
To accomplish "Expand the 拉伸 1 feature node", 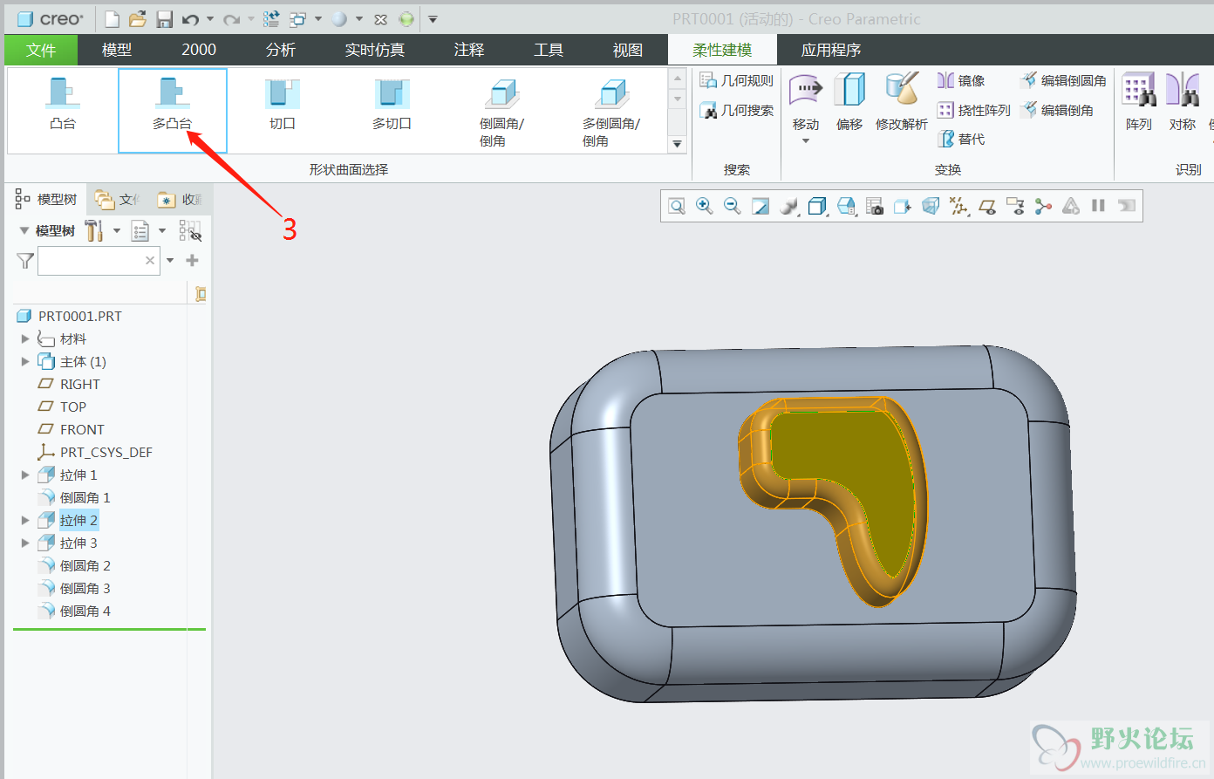I will point(25,475).
